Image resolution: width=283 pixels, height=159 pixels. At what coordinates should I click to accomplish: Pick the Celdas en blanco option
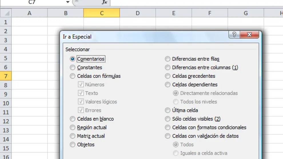coord(73,119)
